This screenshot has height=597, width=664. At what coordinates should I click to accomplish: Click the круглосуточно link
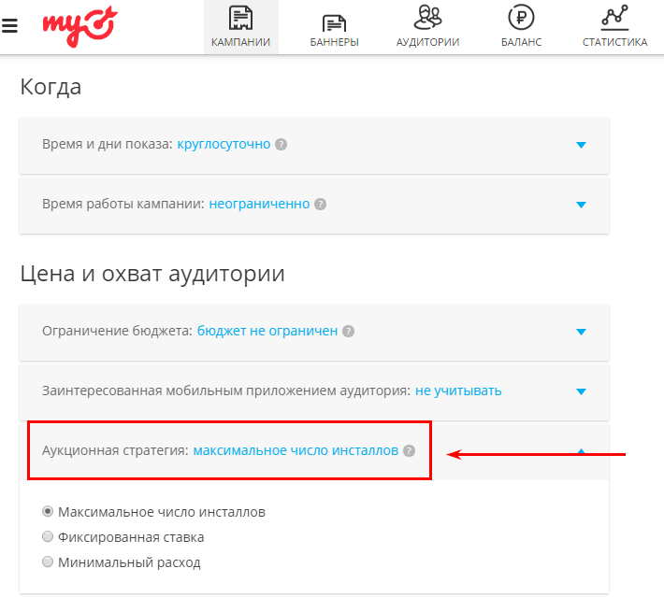pos(224,144)
